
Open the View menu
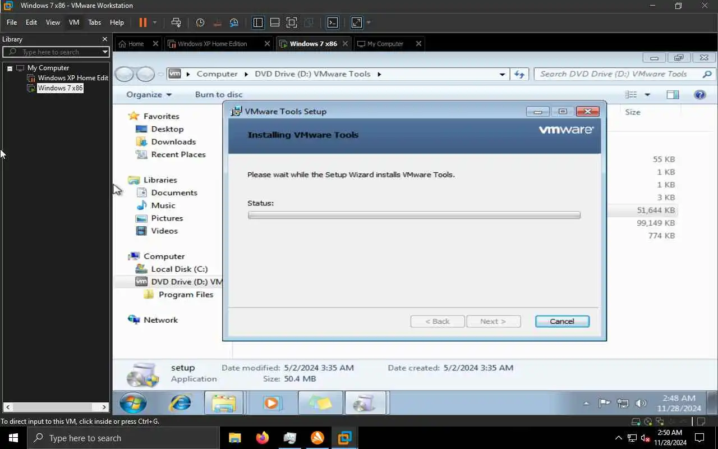(x=53, y=22)
